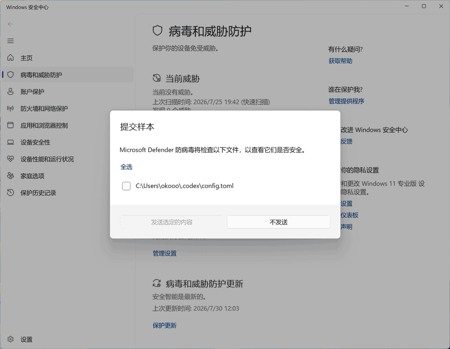Open the hamburger navigation menu

click(x=10, y=41)
